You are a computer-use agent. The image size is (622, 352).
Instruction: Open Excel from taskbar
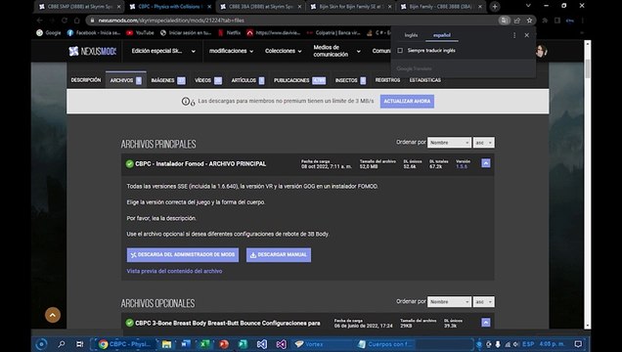pyautogui.click(x=204, y=344)
